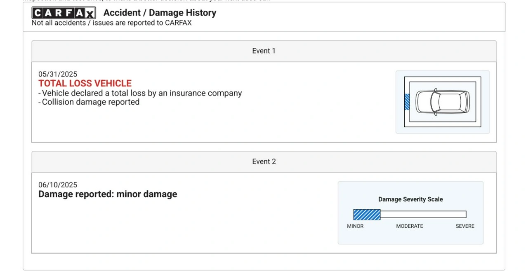Click 'Damage reported: minor damage' title

[x=108, y=194]
